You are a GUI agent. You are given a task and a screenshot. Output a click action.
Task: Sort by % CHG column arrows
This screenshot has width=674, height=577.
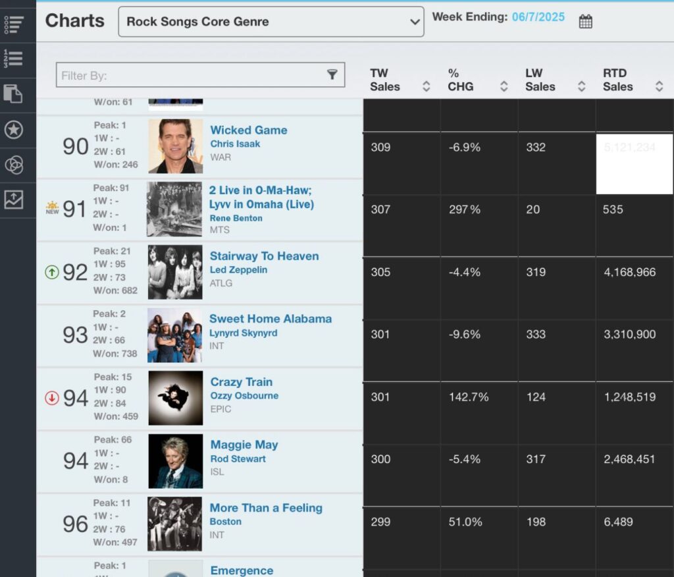[x=504, y=86]
